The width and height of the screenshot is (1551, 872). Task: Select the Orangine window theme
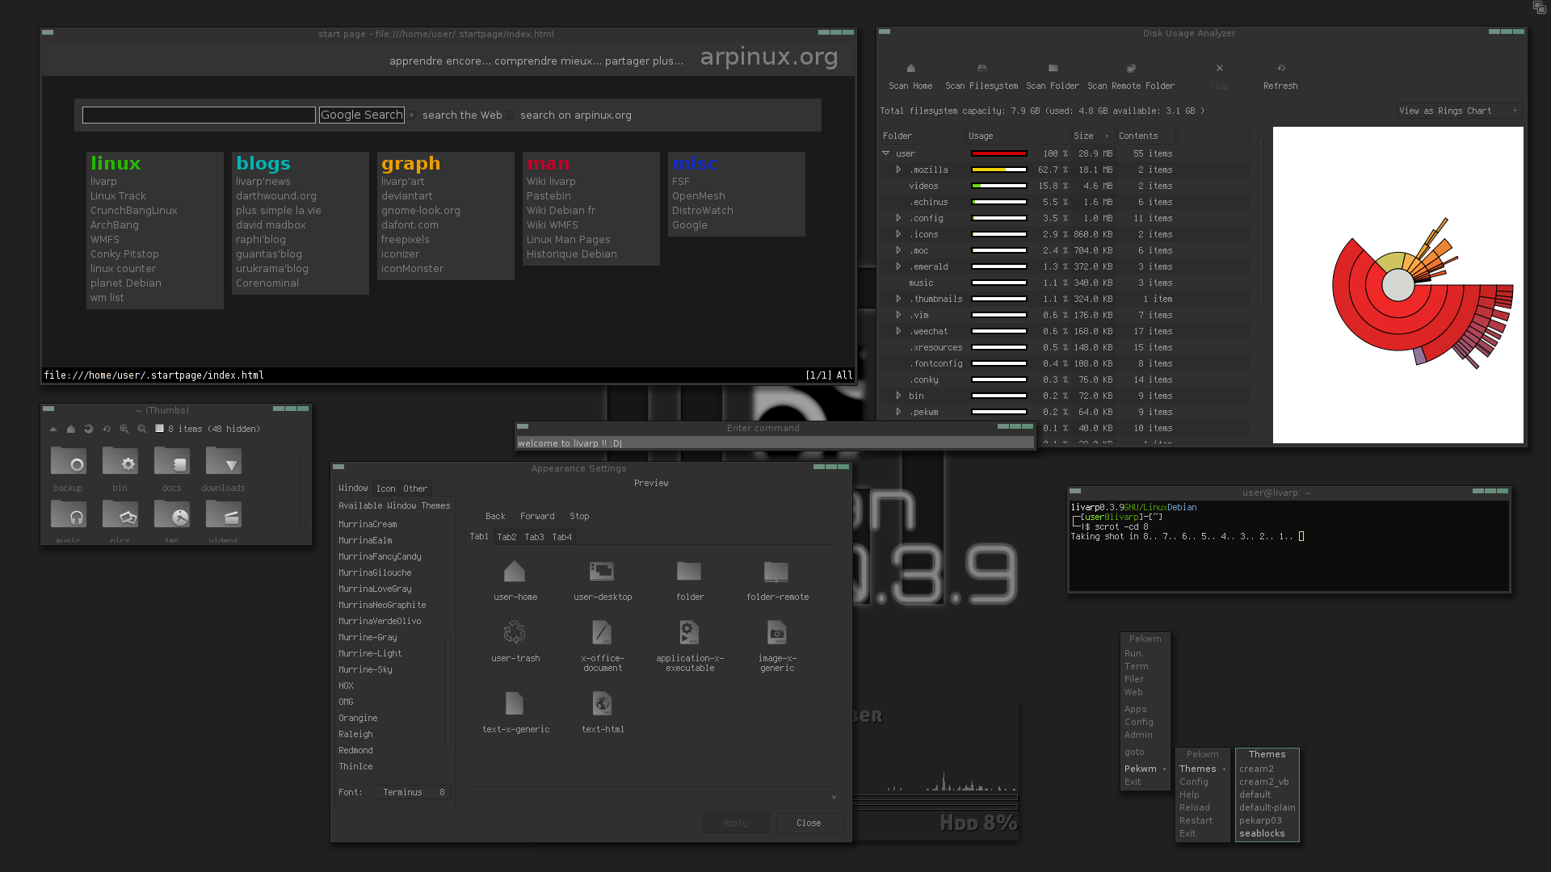(358, 718)
